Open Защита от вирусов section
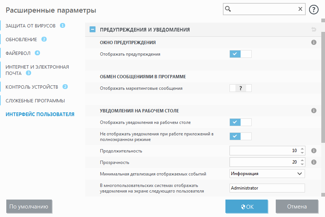Viewport: 325px width, 217px height. coord(31,26)
